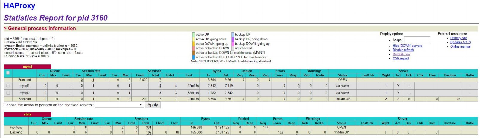Click mysql1 'no check' status cell

342,86
